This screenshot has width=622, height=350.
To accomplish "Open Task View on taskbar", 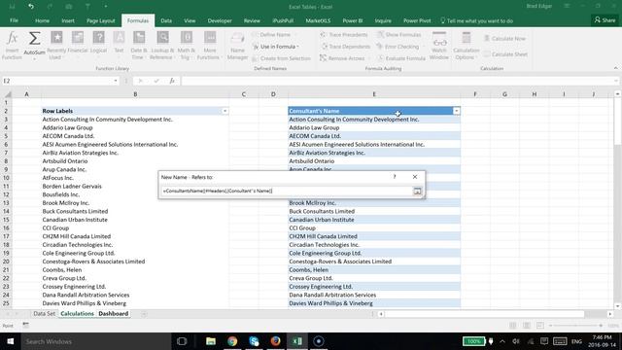I will (182, 341).
